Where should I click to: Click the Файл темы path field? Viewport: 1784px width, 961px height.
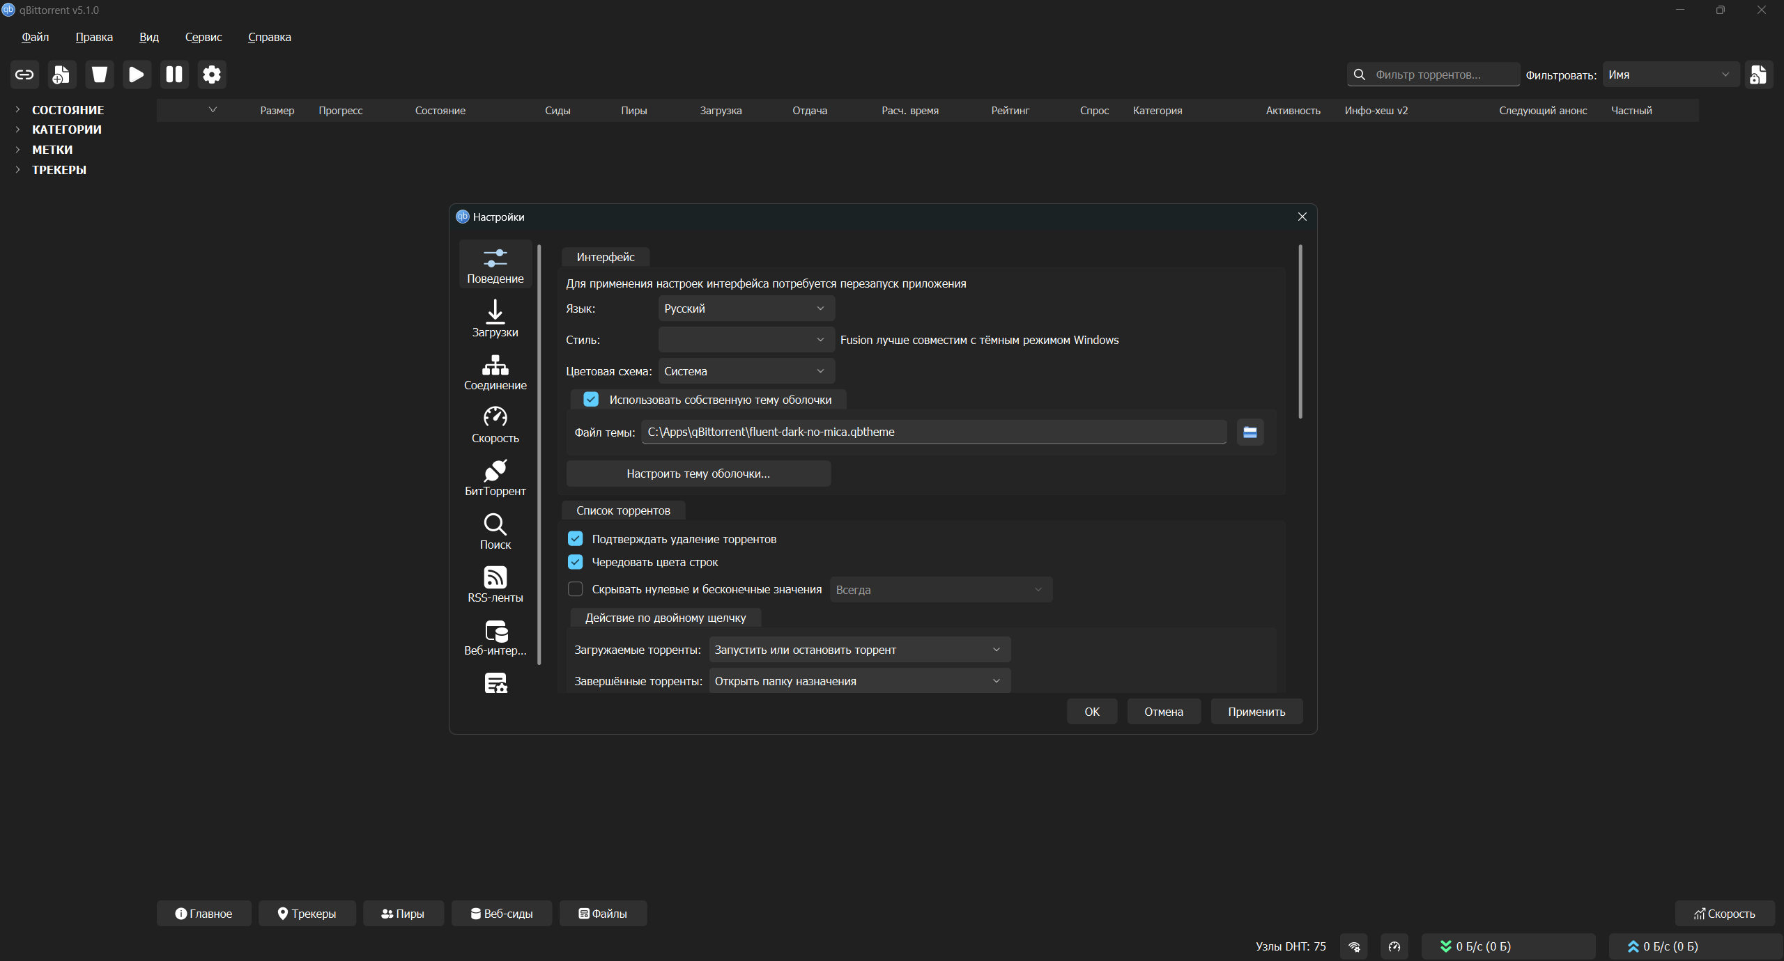(x=934, y=432)
